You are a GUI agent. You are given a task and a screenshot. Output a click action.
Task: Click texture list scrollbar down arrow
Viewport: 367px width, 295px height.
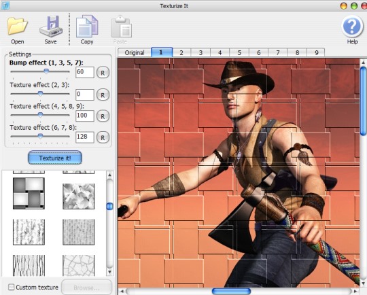point(109,272)
